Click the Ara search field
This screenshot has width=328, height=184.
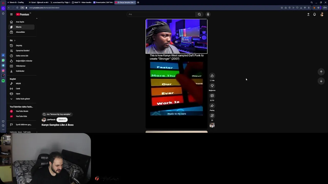pyautogui.click(x=161, y=14)
